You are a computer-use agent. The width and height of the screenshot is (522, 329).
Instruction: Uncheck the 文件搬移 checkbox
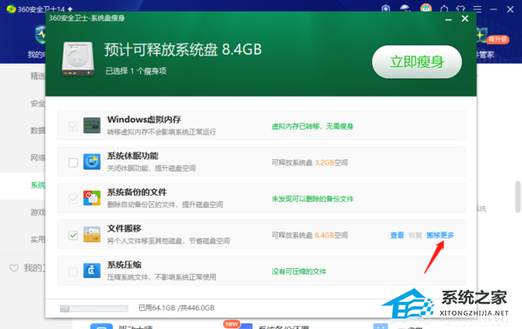73,235
